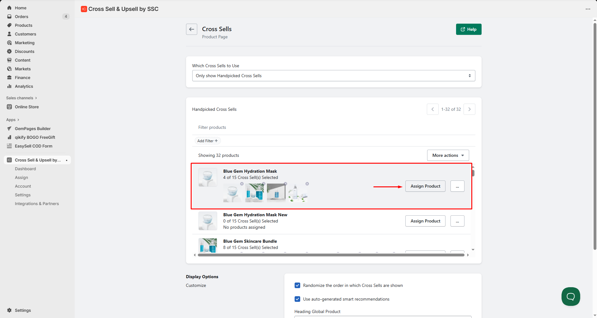Expand the Sales channels section
Screen dimensions: 597x318
click(21, 98)
